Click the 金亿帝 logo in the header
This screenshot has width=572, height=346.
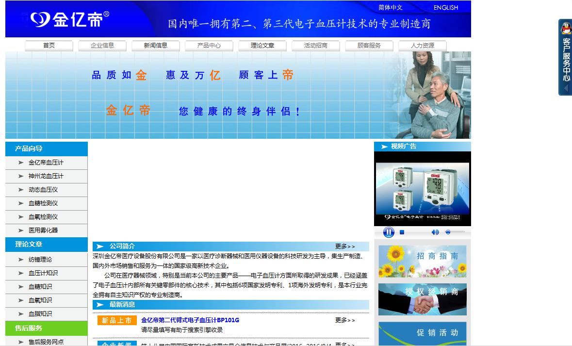[x=70, y=19]
